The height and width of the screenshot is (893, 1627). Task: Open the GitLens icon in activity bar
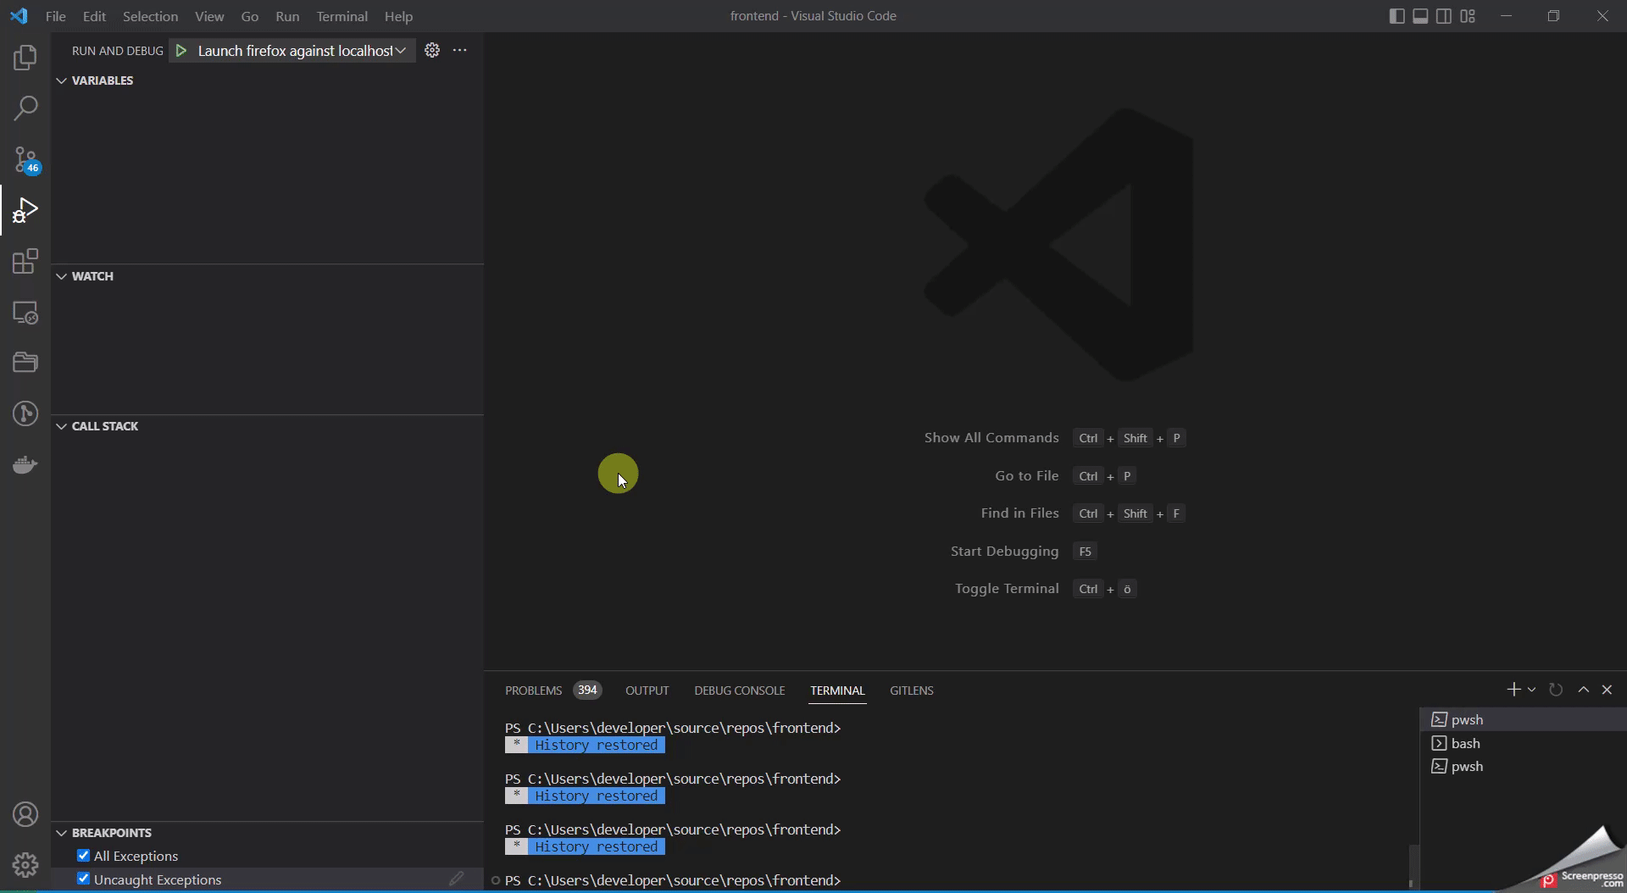25,413
